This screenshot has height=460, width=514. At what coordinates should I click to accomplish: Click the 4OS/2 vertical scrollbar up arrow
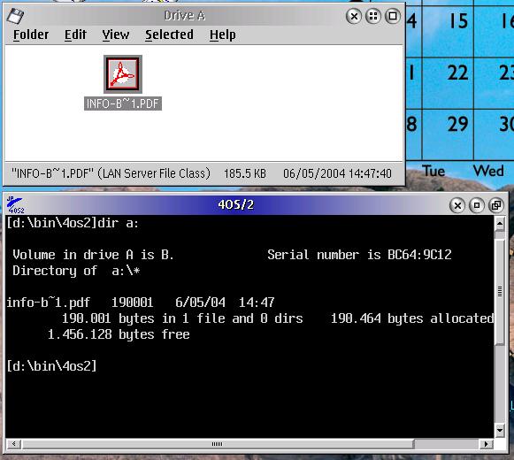coord(500,224)
